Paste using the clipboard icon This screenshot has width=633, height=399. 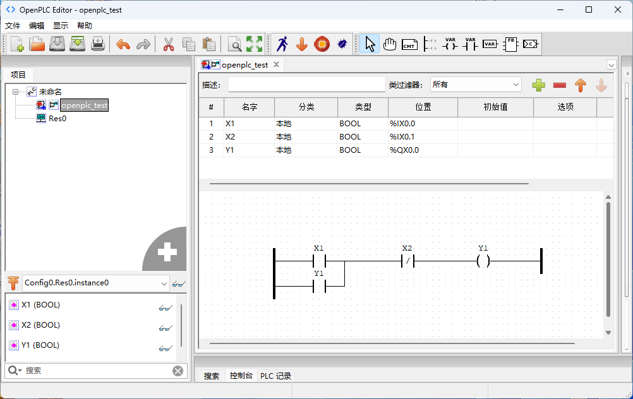[208, 44]
